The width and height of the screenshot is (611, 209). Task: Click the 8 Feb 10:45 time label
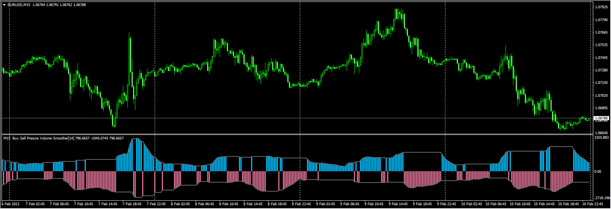pyautogui.click(x=229, y=204)
